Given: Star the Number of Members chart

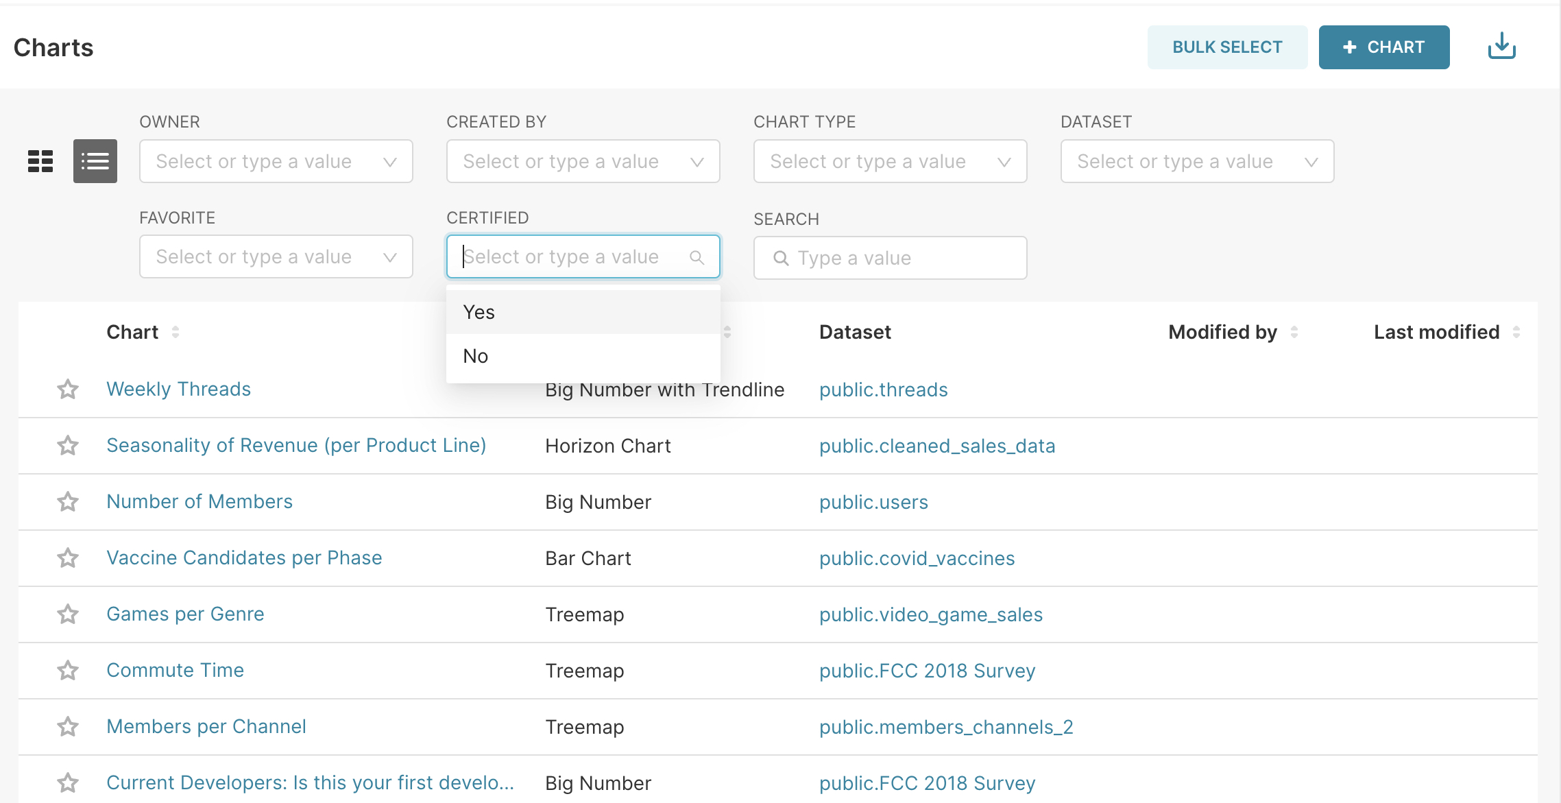Looking at the screenshot, I should point(68,502).
